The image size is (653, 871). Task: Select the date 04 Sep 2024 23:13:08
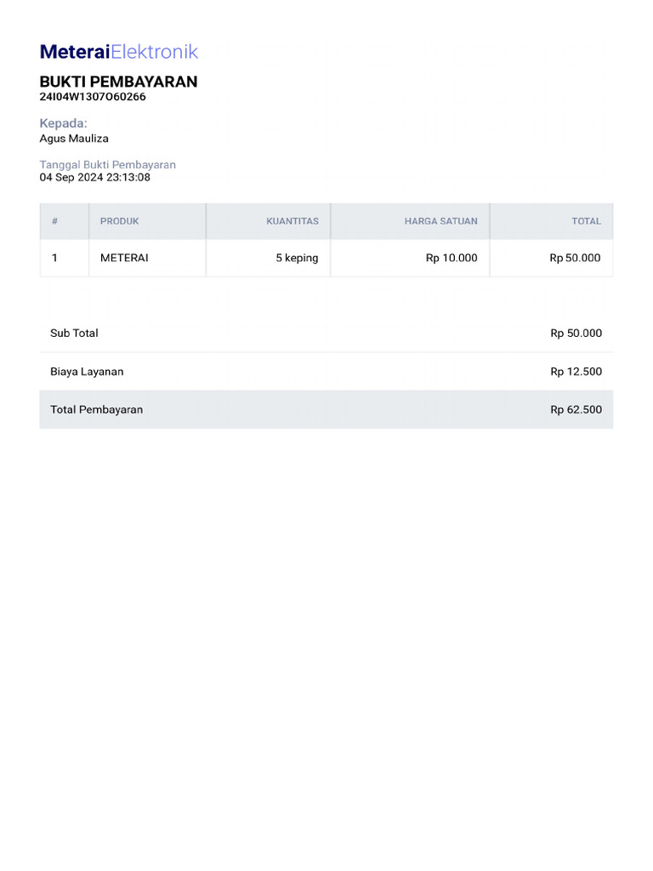click(95, 177)
